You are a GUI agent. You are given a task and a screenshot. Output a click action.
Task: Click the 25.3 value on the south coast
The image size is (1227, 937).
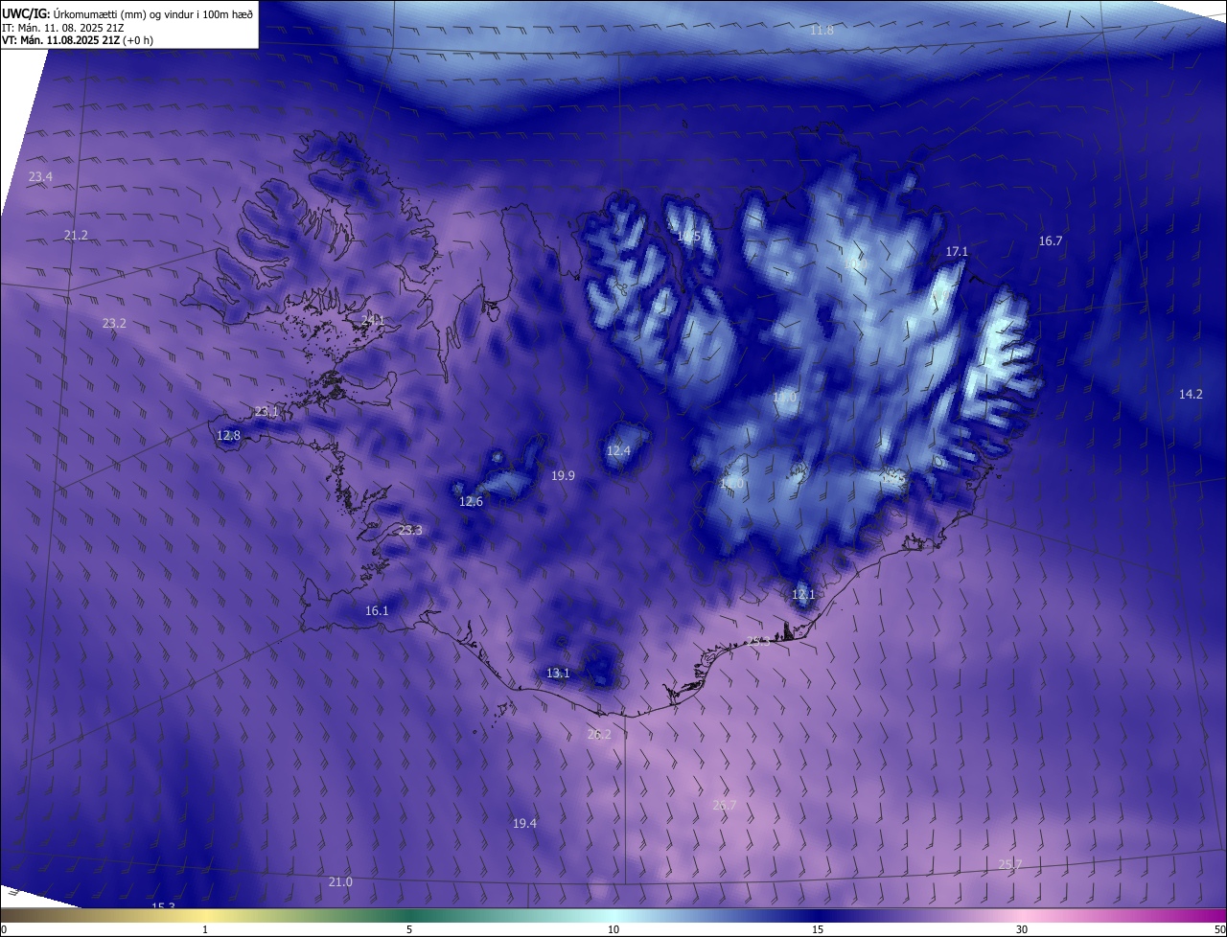click(x=758, y=642)
